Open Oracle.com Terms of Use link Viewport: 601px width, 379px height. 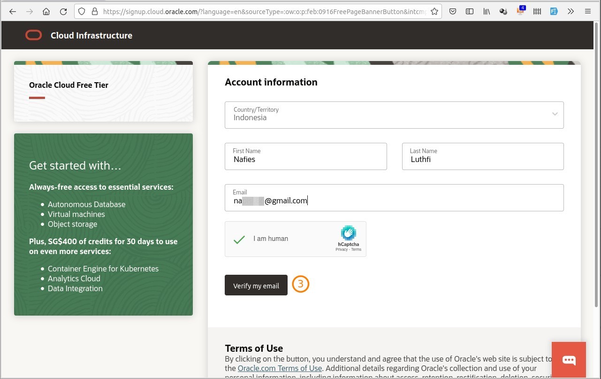pos(280,368)
